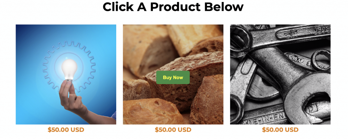Click the price under the bread product

tap(173, 130)
